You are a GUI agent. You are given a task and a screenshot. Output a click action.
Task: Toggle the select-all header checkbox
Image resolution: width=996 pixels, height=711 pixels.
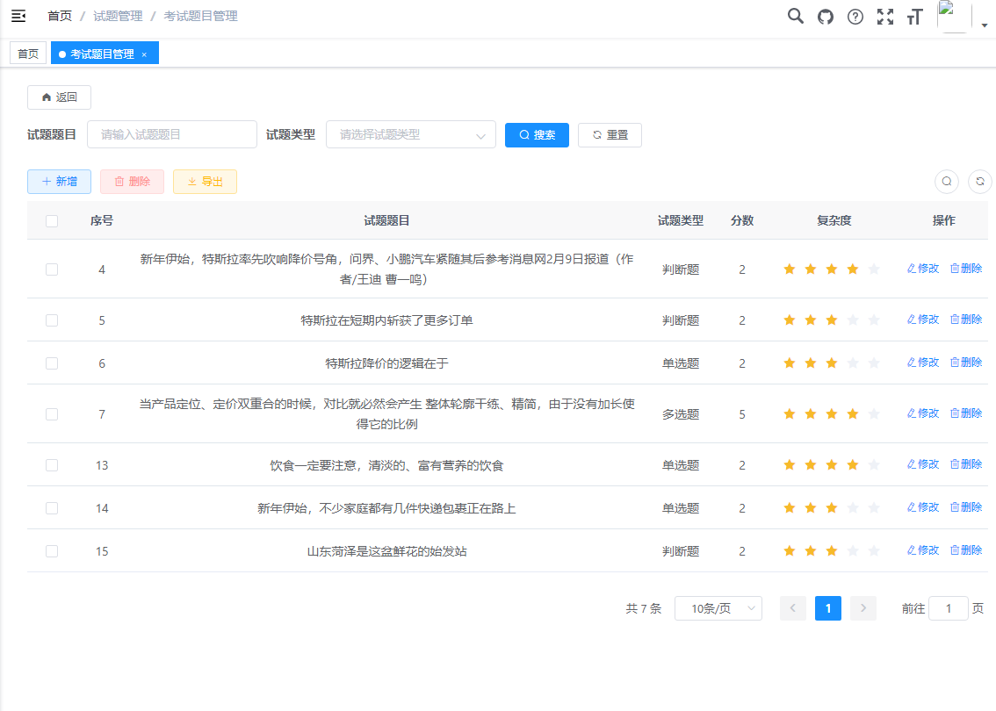click(x=52, y=221)
